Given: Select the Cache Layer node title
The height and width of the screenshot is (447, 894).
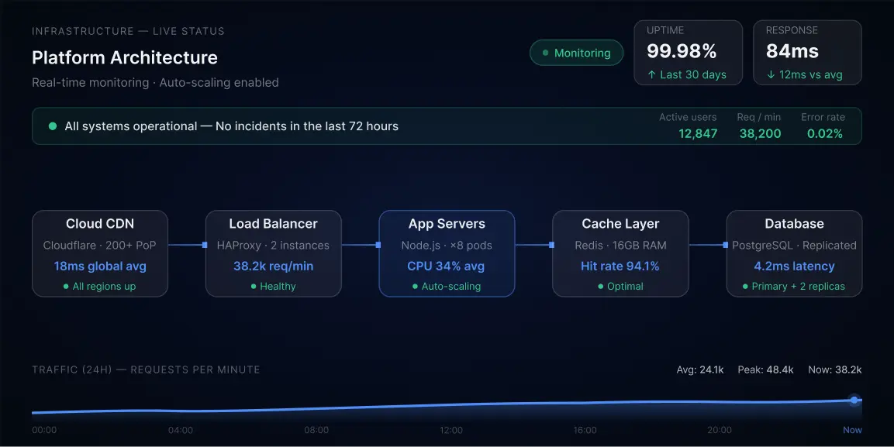Looking at the screenshot, I should pyautogui.click(x=620, y=224).
